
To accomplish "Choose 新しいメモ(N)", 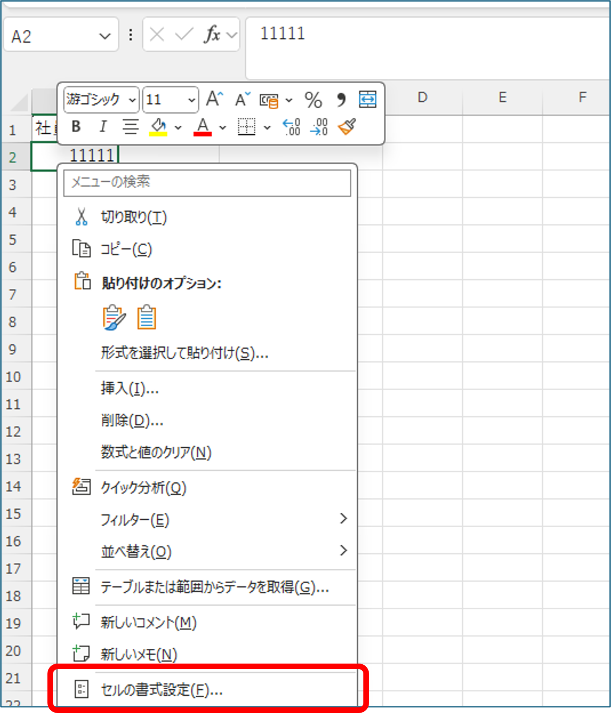I will (x=207, y=654).
